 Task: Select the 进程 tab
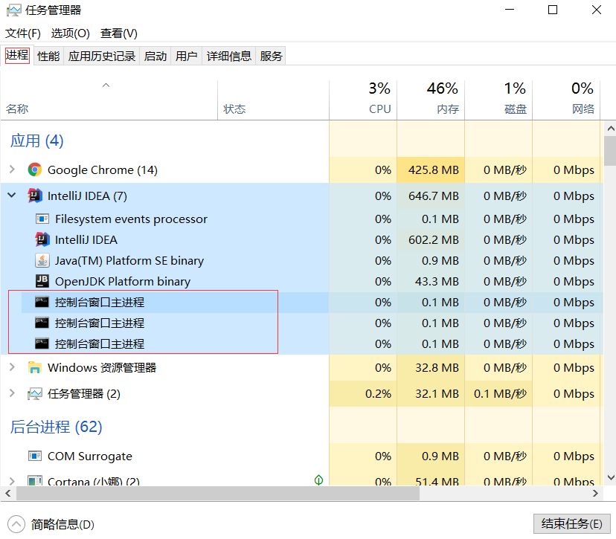pos(17,55)
